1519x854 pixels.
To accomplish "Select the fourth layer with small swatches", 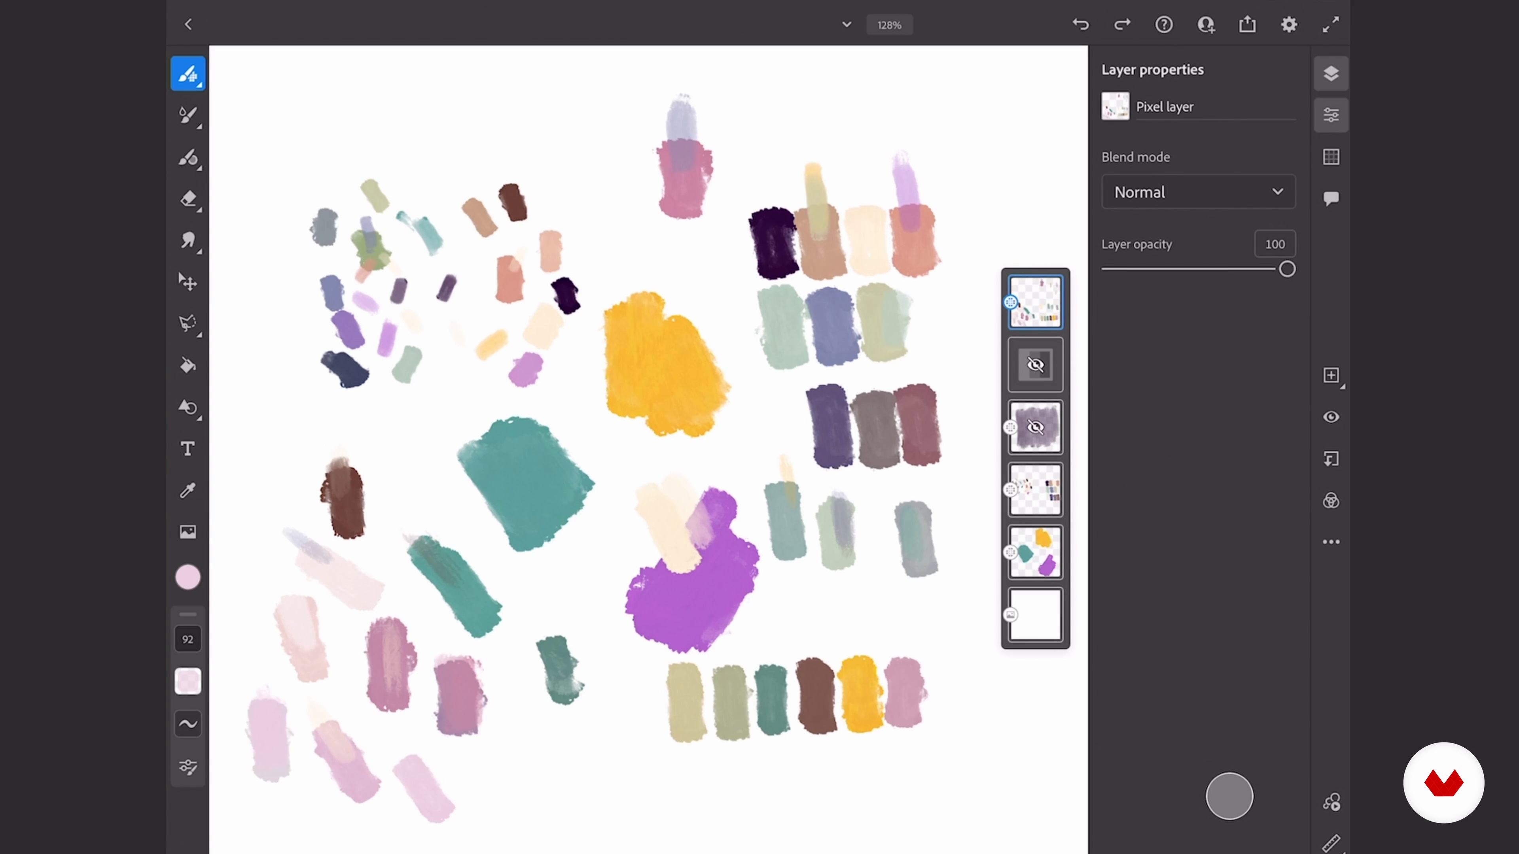I will click(1036, 490).
